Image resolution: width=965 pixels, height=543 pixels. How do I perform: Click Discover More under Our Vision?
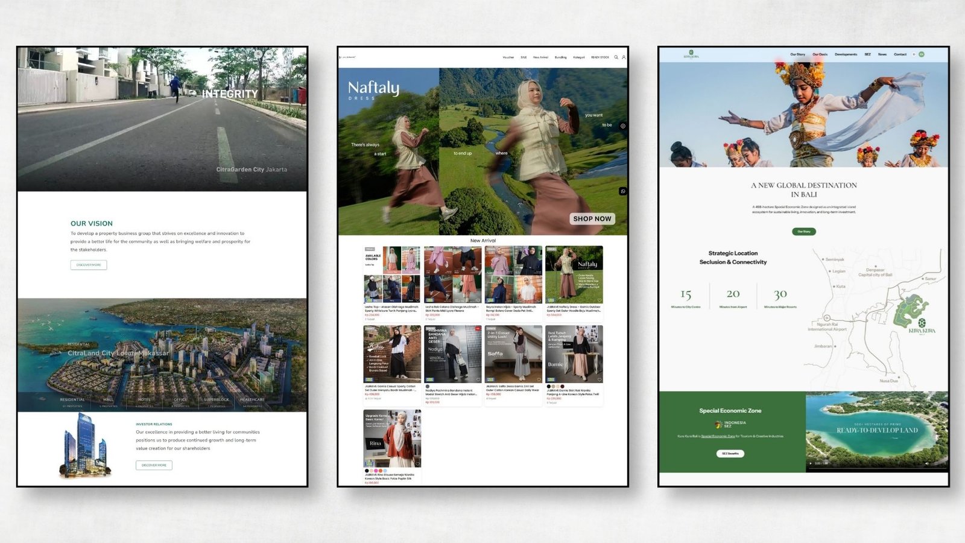89,265
